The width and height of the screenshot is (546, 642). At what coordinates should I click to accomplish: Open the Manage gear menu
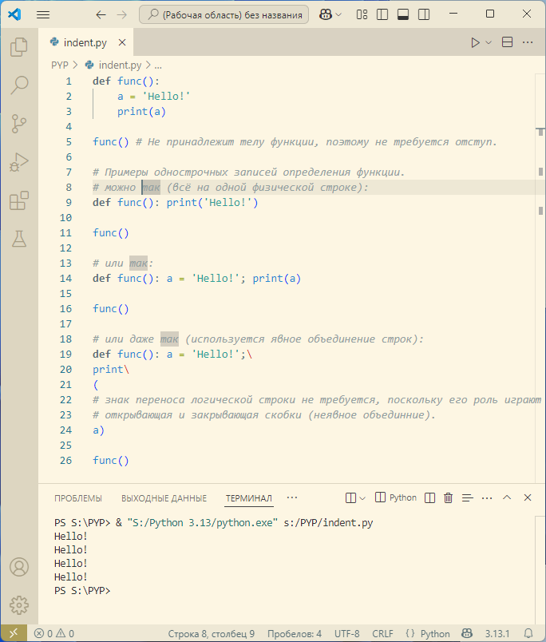pyautogui.click(x=19, y=605)
